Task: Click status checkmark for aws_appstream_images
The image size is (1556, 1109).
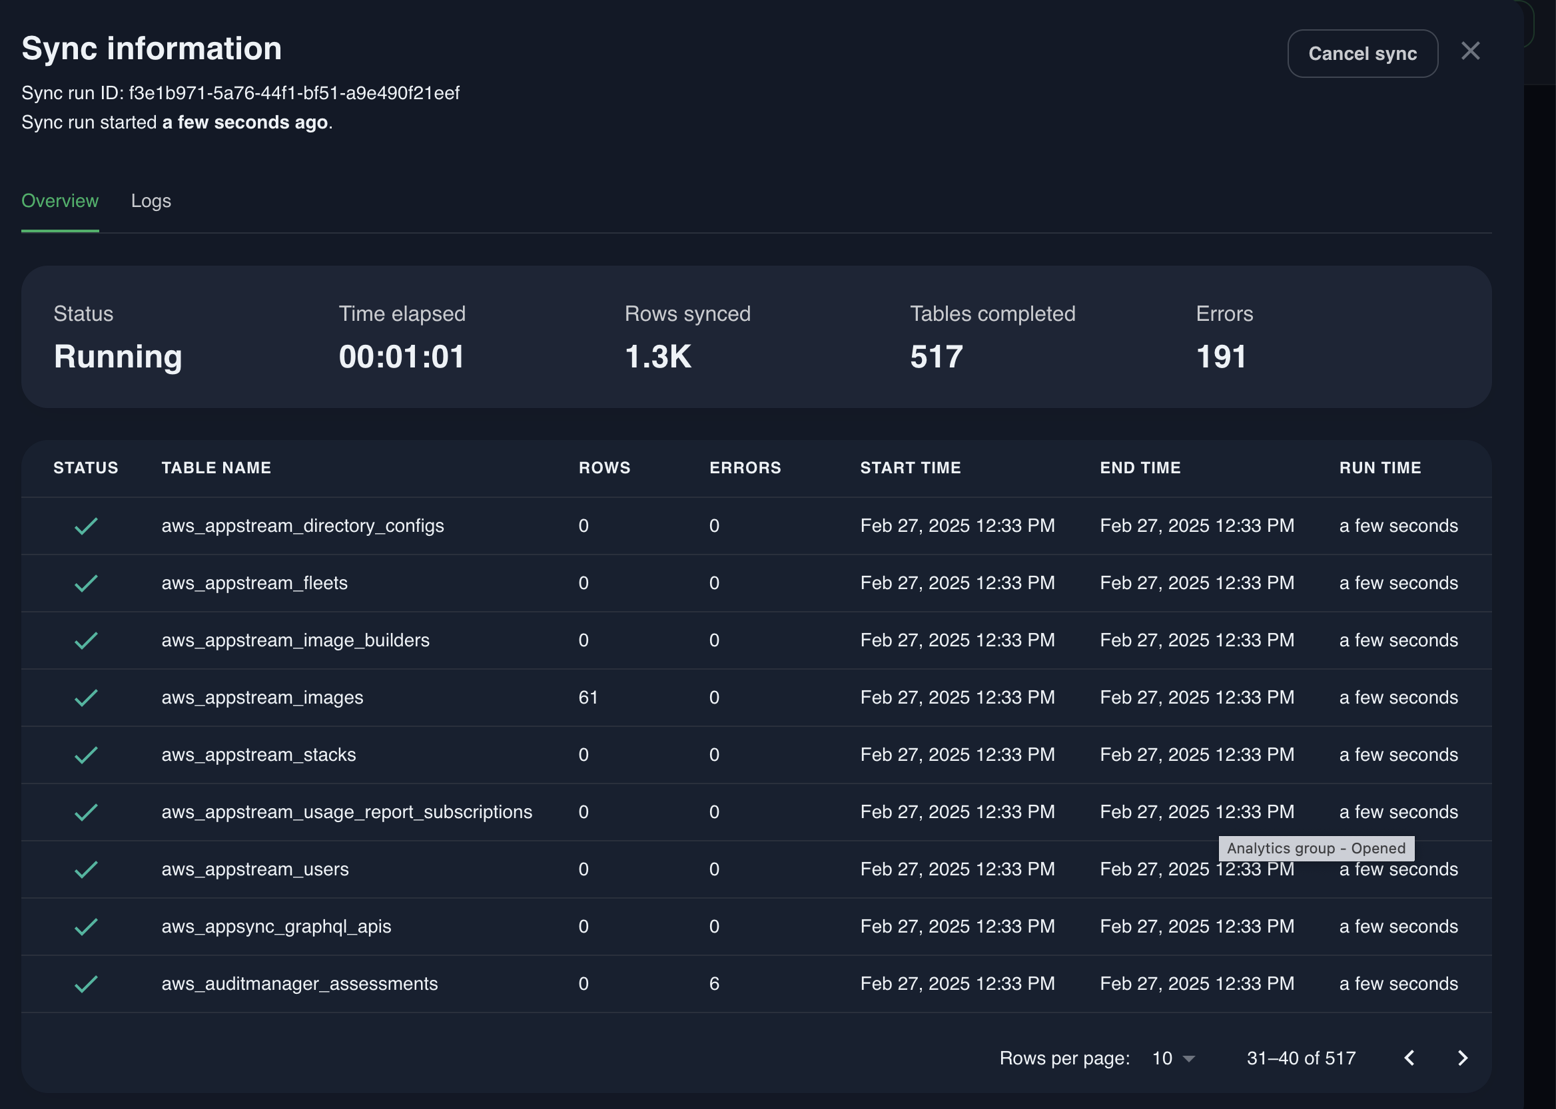Action: 86,697
